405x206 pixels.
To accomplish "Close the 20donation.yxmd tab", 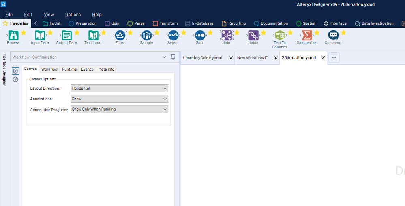I will (x=324, y=58).
